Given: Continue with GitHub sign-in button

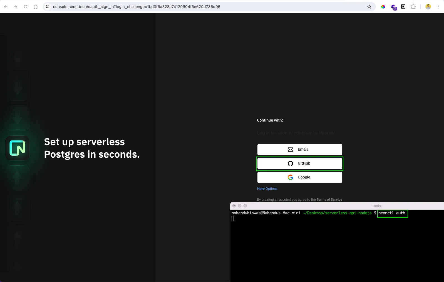Looking at the screenshot, I should tap(300, 163).
